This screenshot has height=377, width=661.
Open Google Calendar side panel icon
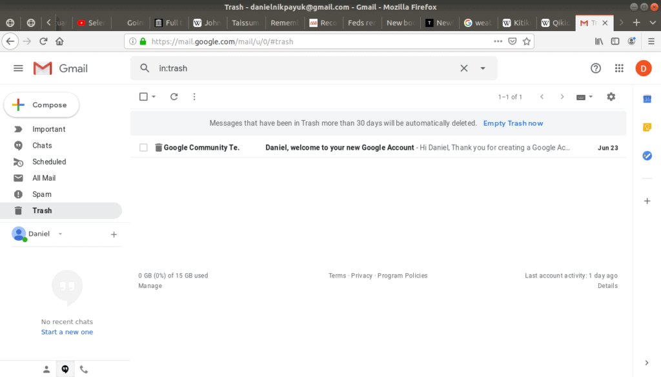(x=647, y=99)
